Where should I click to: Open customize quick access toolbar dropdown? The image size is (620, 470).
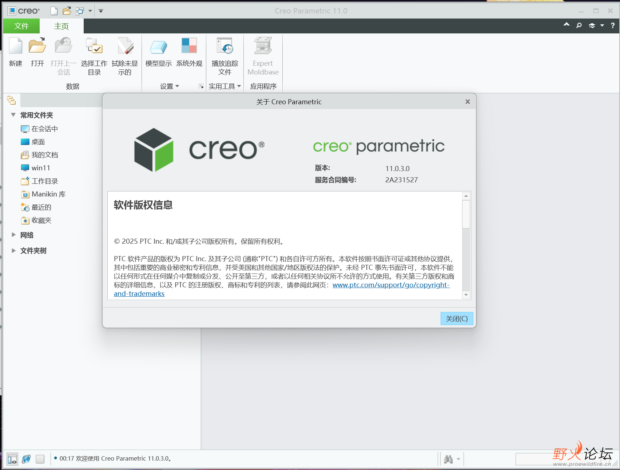[x=101, y=11]
